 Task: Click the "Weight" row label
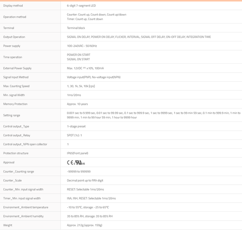pyautogui.click(x=8, y=225)
